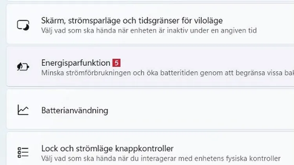Click the Energisparfunktion battery leaf icon

[x=23, y=67]
